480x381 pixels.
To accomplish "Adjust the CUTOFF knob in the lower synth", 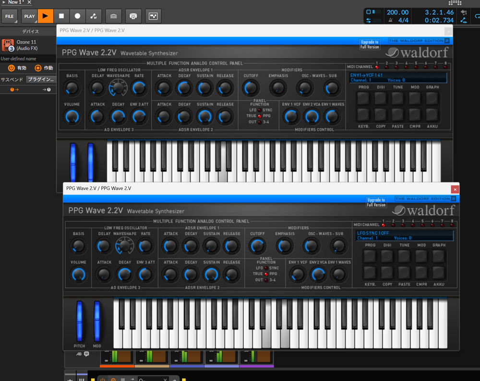I will [257, 246].
